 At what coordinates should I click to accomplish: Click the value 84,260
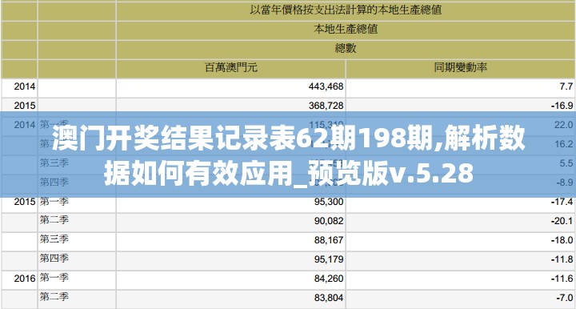coord(329,278)
